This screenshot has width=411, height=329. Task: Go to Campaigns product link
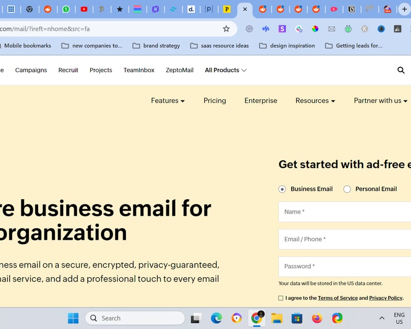pyautogui.click(x=31, y=70)
